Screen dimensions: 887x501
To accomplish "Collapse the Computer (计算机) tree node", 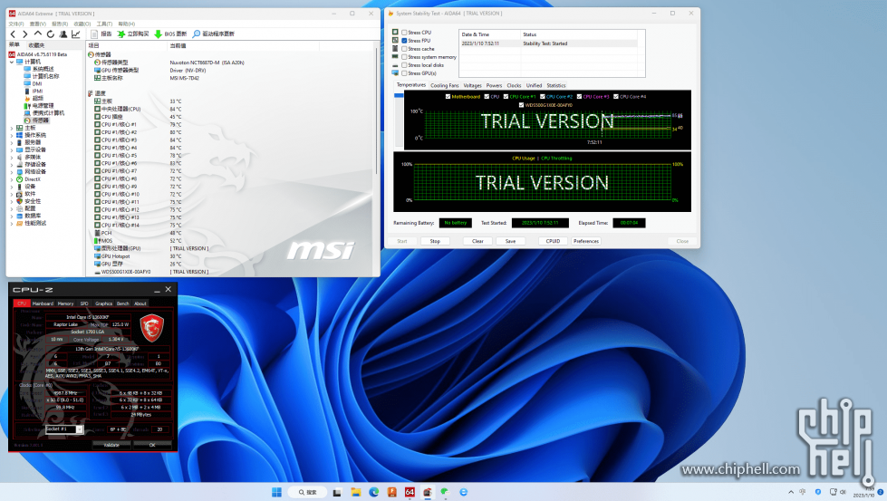I will (x=11, y=62).
